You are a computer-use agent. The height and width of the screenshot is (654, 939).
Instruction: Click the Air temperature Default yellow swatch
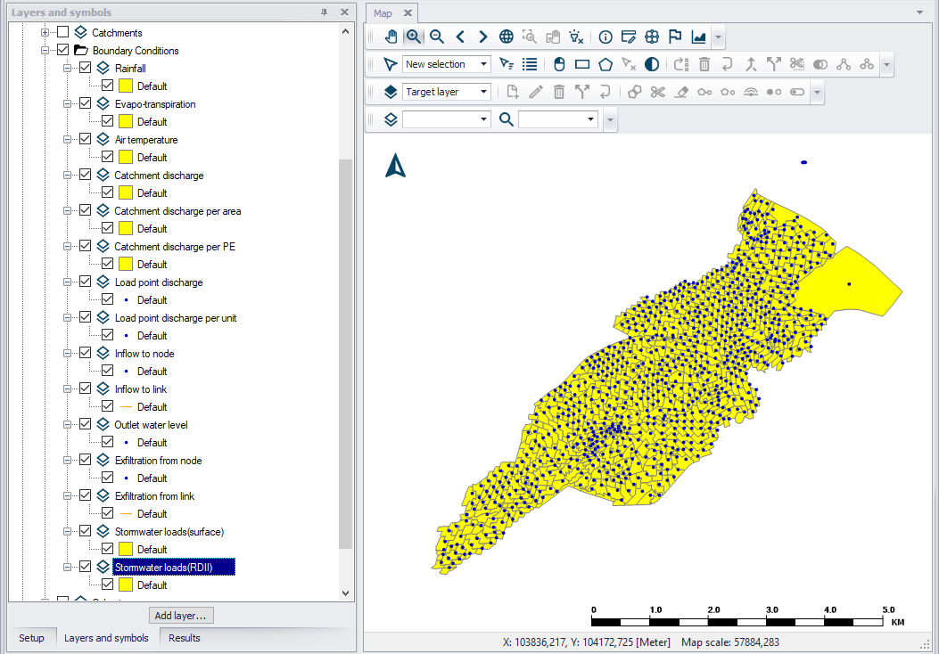click(126, 158)
